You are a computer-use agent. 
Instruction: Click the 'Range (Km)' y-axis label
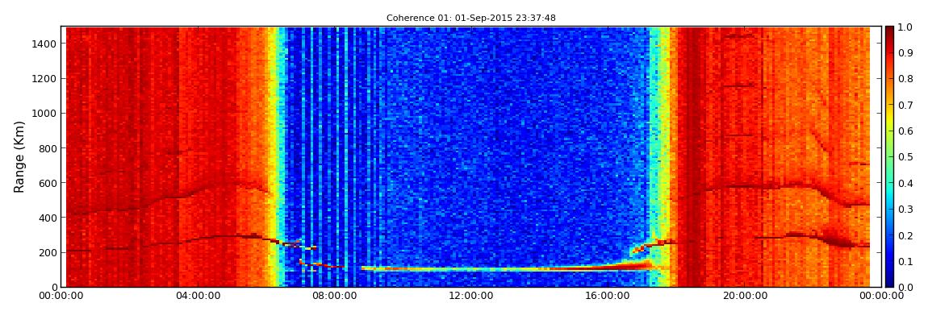click(x=19, y=156)
